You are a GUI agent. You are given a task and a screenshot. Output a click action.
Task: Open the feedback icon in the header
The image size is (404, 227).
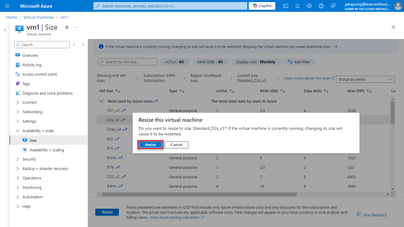point(333,6)
